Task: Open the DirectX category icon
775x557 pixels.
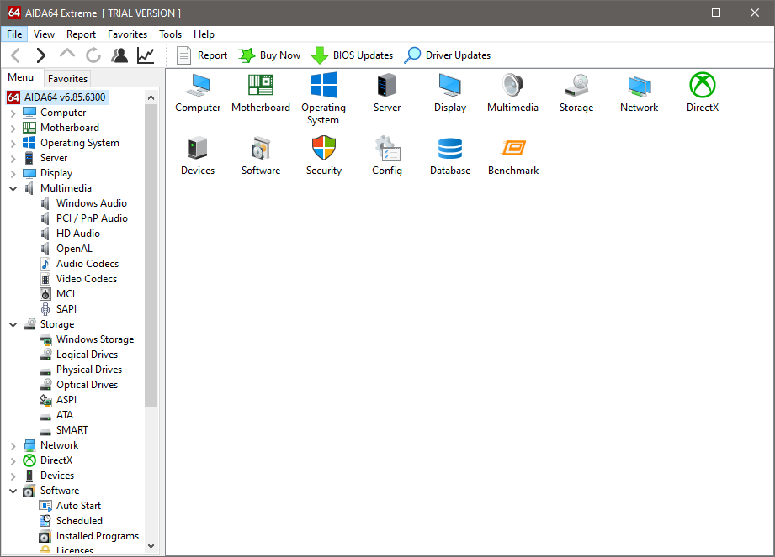Action: (702, 87)
